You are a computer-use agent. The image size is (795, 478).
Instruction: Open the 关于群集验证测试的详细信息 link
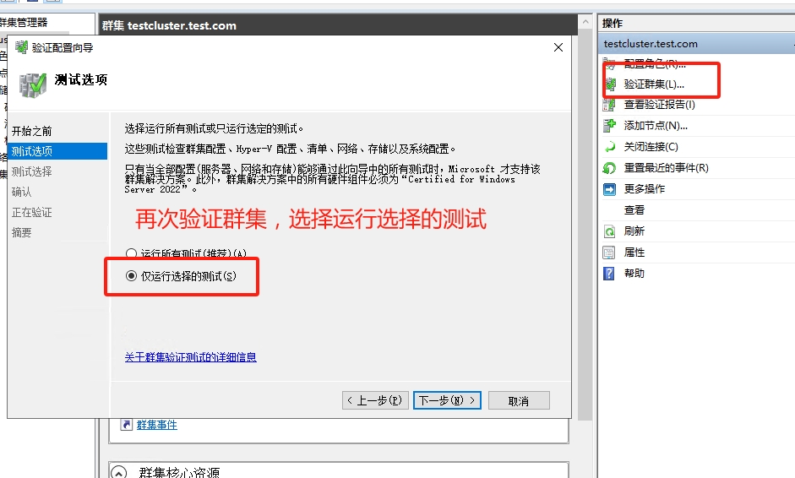pos(191,357)
